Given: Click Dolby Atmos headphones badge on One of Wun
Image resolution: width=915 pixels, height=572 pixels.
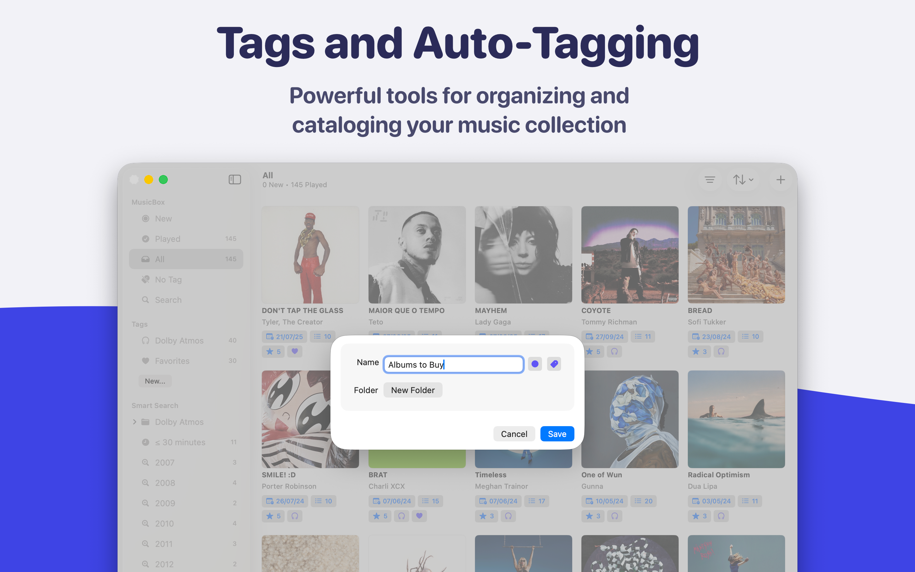Looking at the screenshot, I should pos(614,516).
